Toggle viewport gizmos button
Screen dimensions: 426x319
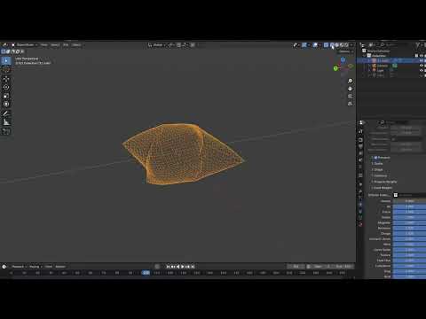pyautogui.click(x=304, y=45)
